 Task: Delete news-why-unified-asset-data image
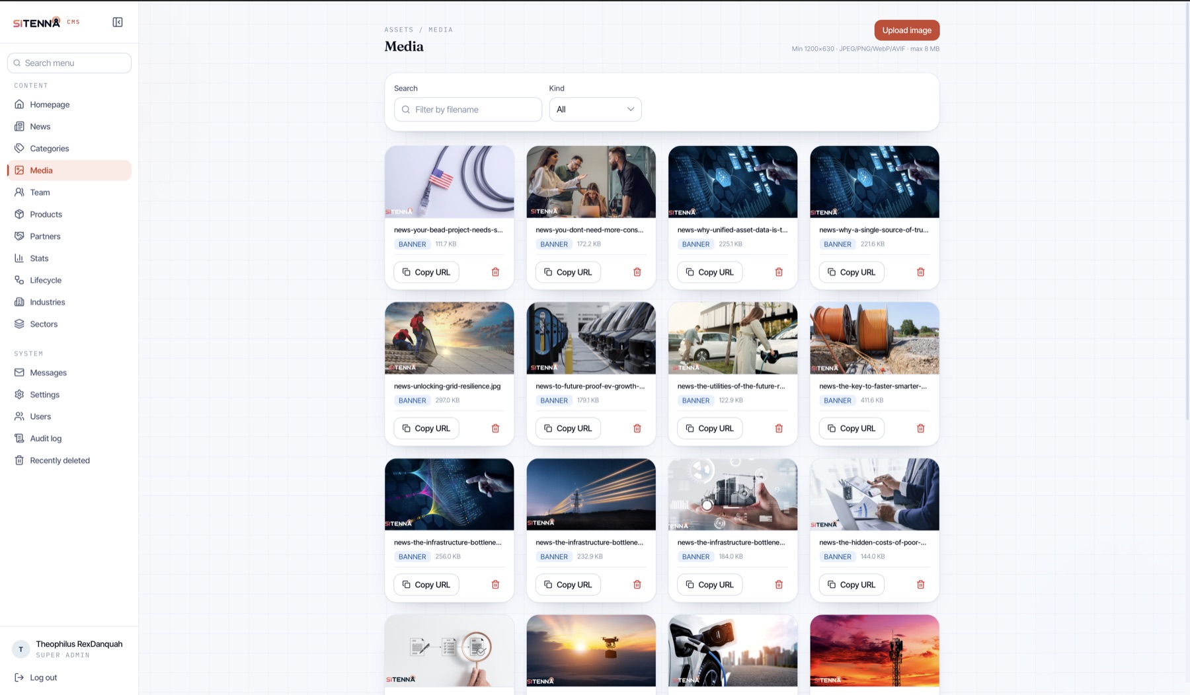click(779, 272)
